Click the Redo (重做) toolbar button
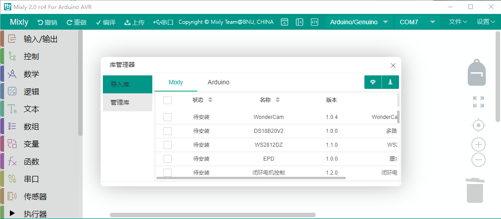 (x=77, y=22)
